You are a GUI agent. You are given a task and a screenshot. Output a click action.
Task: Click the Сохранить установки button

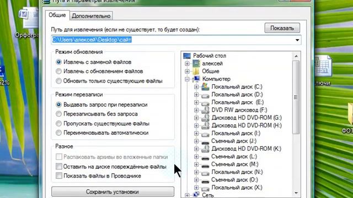pyautogui.click(x=113, y=192)
